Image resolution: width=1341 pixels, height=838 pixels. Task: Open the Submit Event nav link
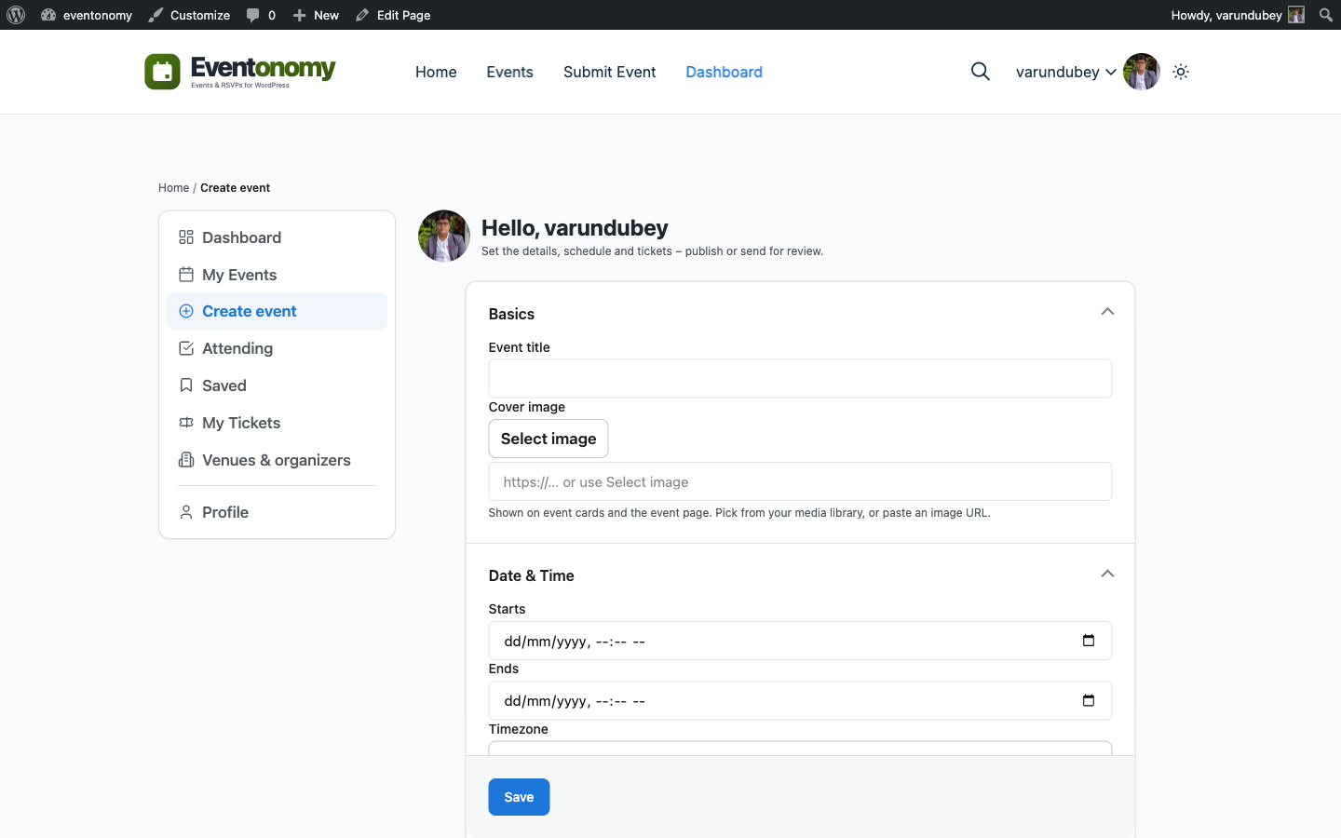pyautogui.click(x=609, y=72)
